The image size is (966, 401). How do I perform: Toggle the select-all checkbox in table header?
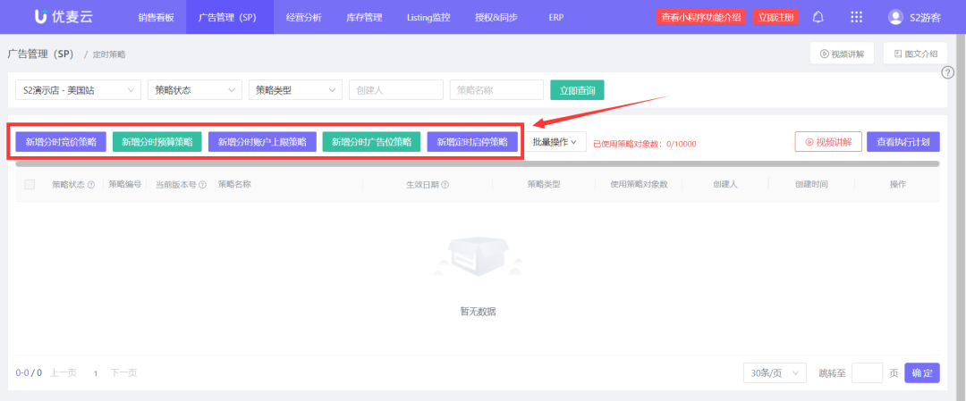tap(30, 185)
